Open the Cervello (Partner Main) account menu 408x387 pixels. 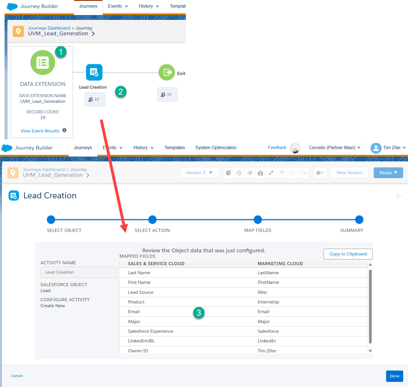[335, 148]
